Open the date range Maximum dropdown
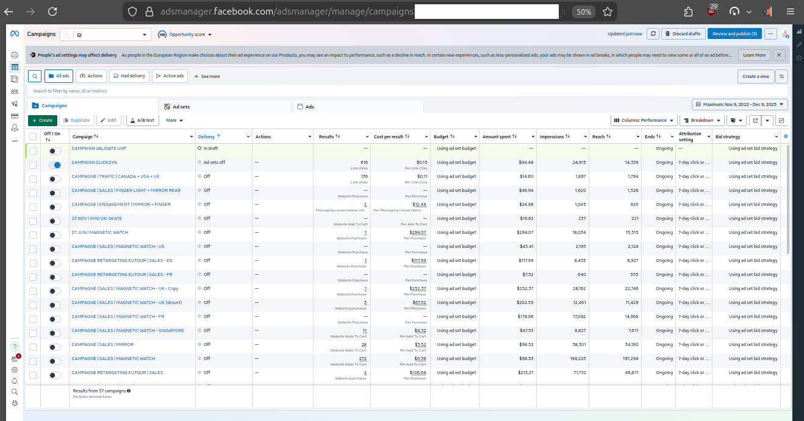The height and width of the screenshot is (421, 804). point(739,105)
